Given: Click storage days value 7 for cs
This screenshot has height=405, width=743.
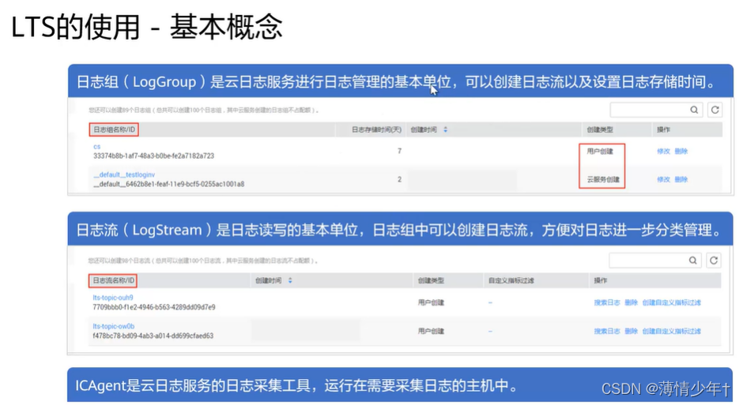Looking at the screenshot, I should tap(399, 151).
